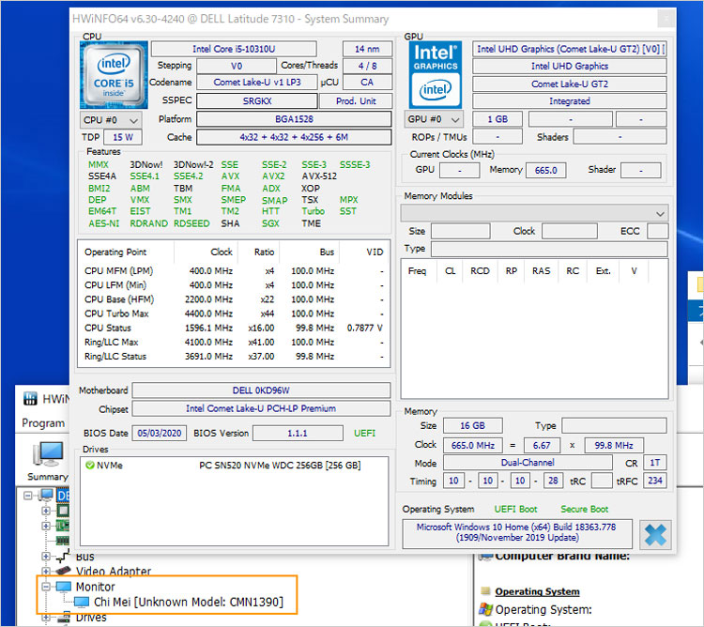This screenshot has height=627, width=704.
Task: Select Monitor in the device tree
Action: coord(95,587)
